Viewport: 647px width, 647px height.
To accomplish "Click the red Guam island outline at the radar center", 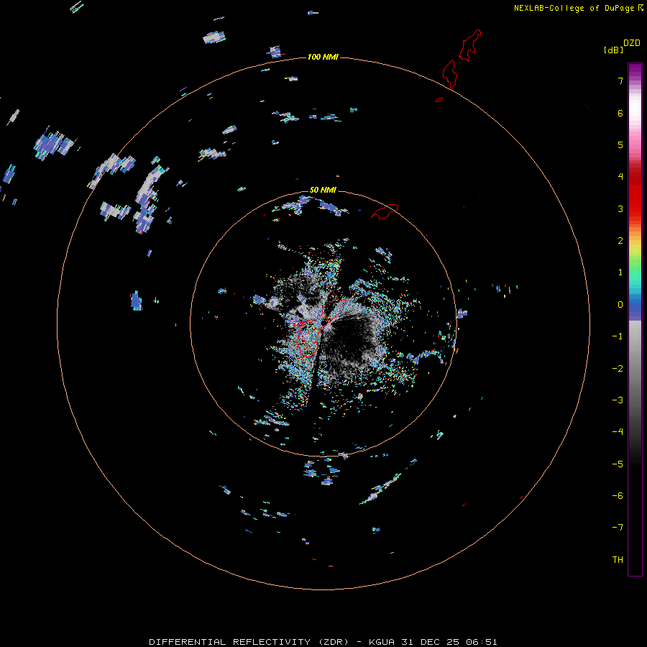I will click(321, 324).
